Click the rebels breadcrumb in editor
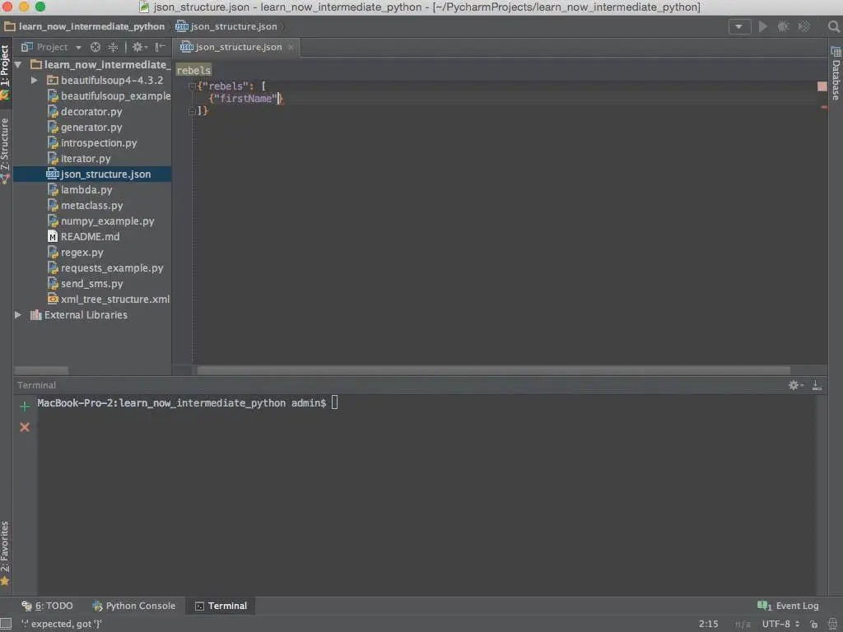Screen dimensions: 843x632 [193, 71]
